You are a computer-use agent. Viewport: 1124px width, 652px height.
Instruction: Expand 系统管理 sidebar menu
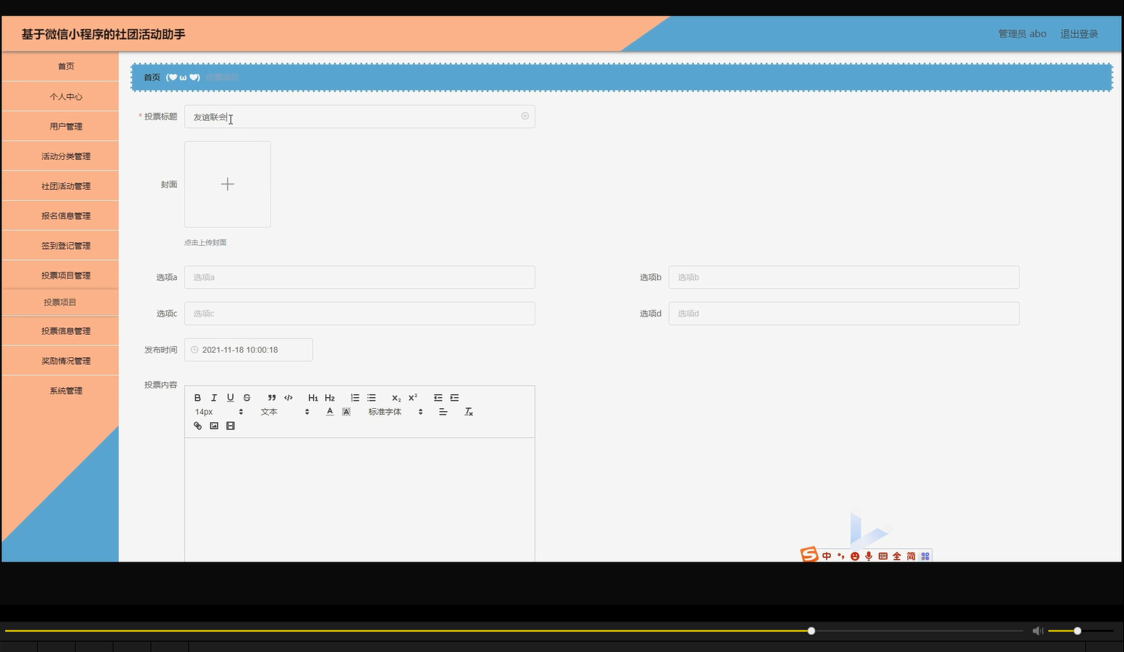point(60,390)
